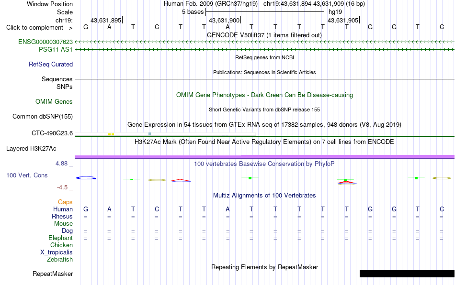This screenshot has width=455, height=285.
Task: Open the CTC-490G23.6 GTEx label
Action: pyautogui.click(x=52, y=133)
